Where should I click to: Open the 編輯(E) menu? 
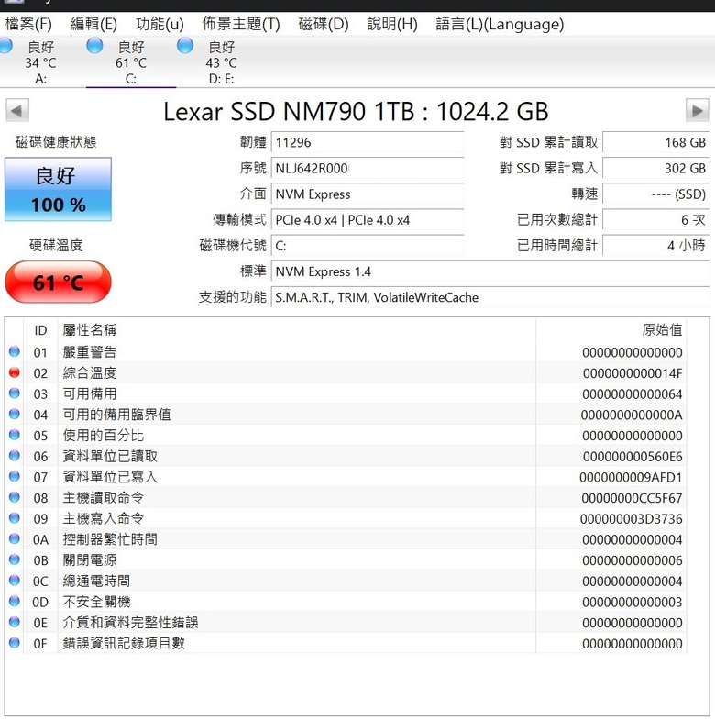pyautogui.click(x=93, y=24)
